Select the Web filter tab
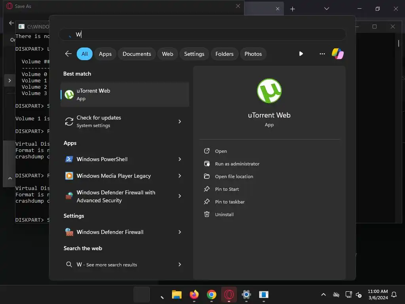The width and height of the screenshot is (405, 304). [167, 54]
